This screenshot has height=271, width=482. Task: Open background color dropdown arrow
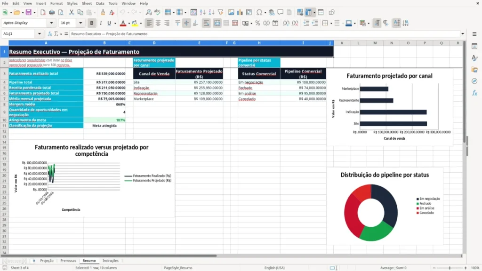141,23
